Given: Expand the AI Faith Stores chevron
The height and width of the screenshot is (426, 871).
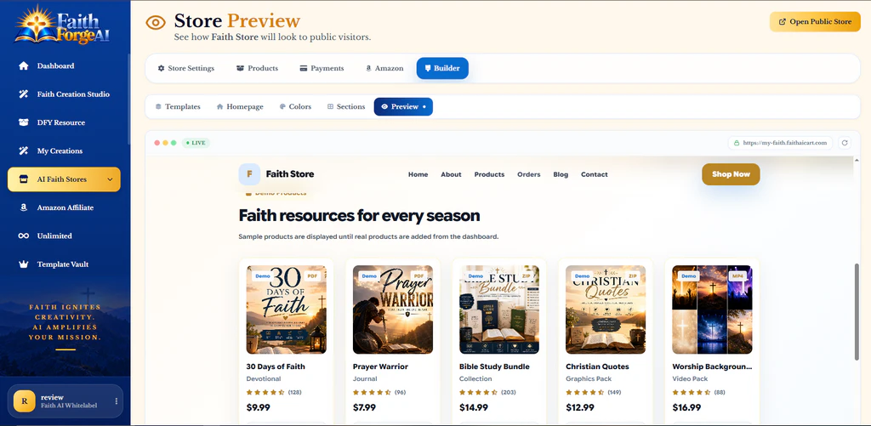Looking at the screenshot, I should tap(110, 179).
